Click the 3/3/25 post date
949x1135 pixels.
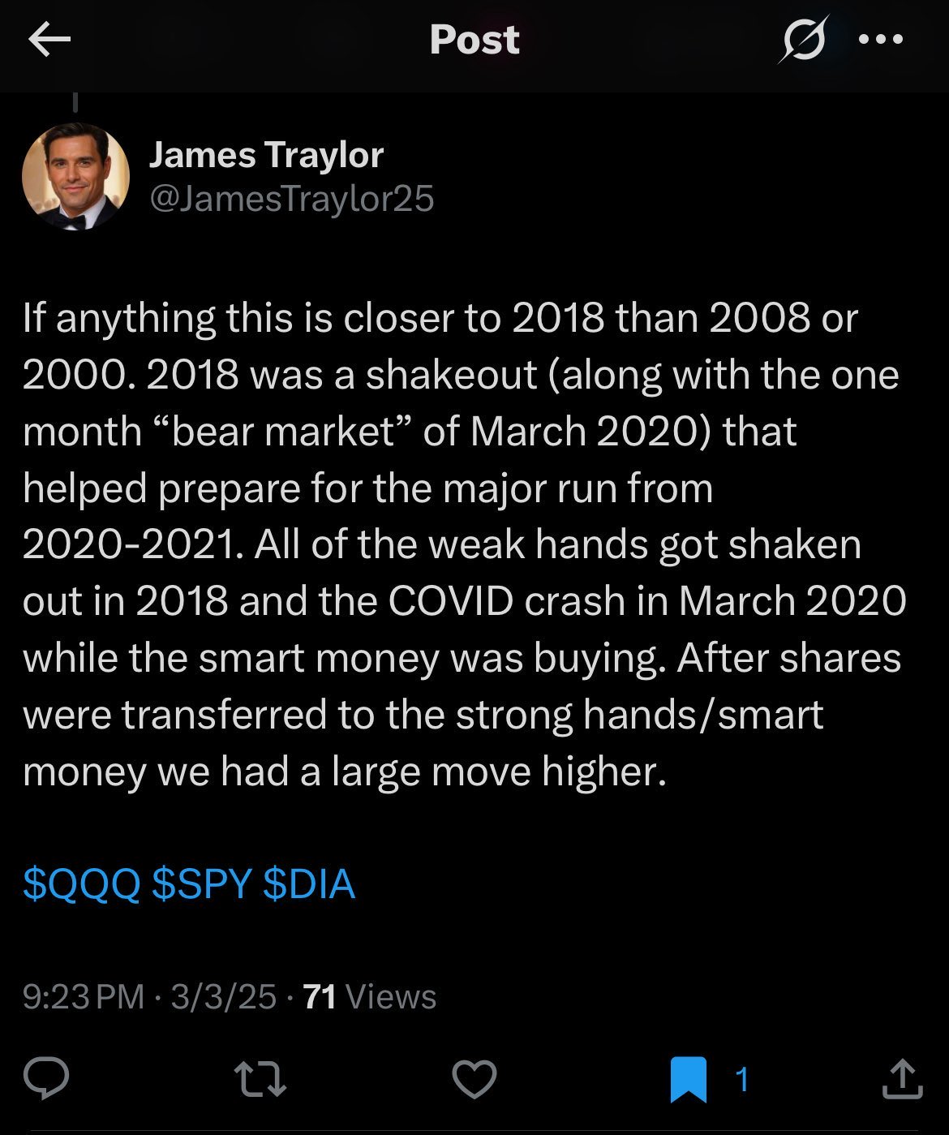[224, 996]
